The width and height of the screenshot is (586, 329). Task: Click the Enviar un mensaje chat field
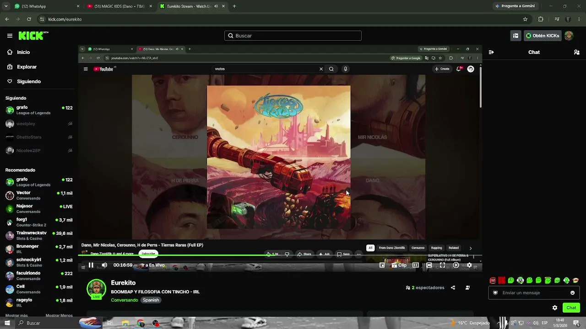click(534, 293)
